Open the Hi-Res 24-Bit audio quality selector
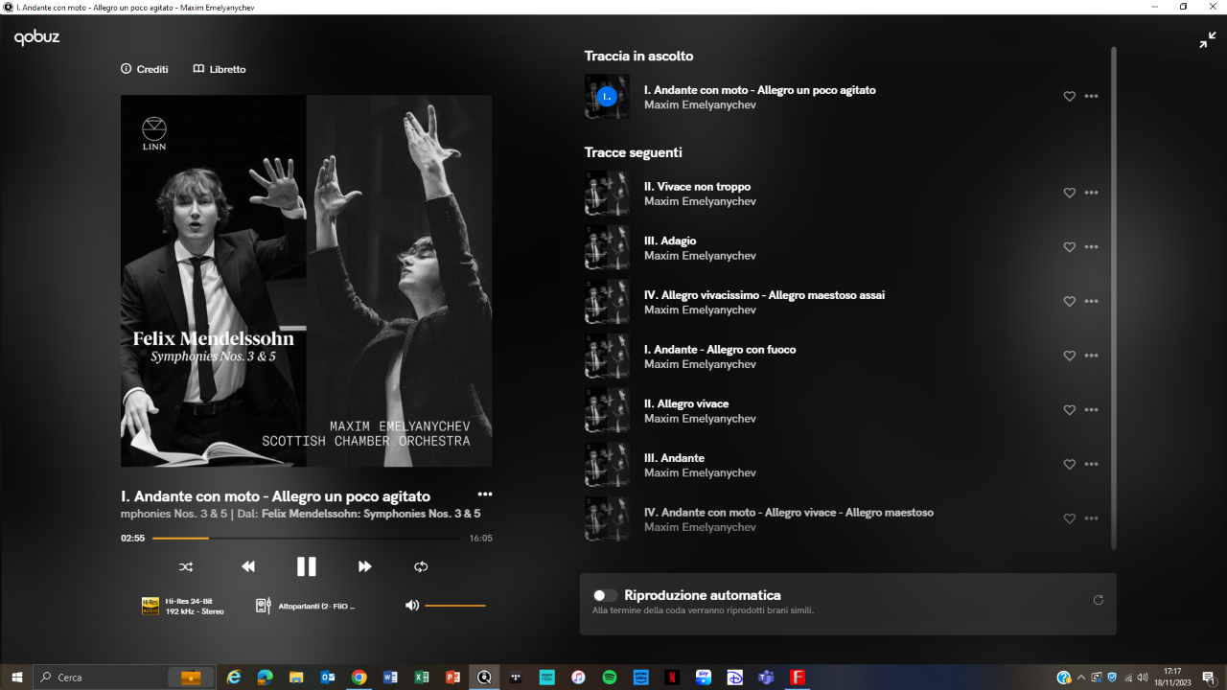 tap(183, 606)
